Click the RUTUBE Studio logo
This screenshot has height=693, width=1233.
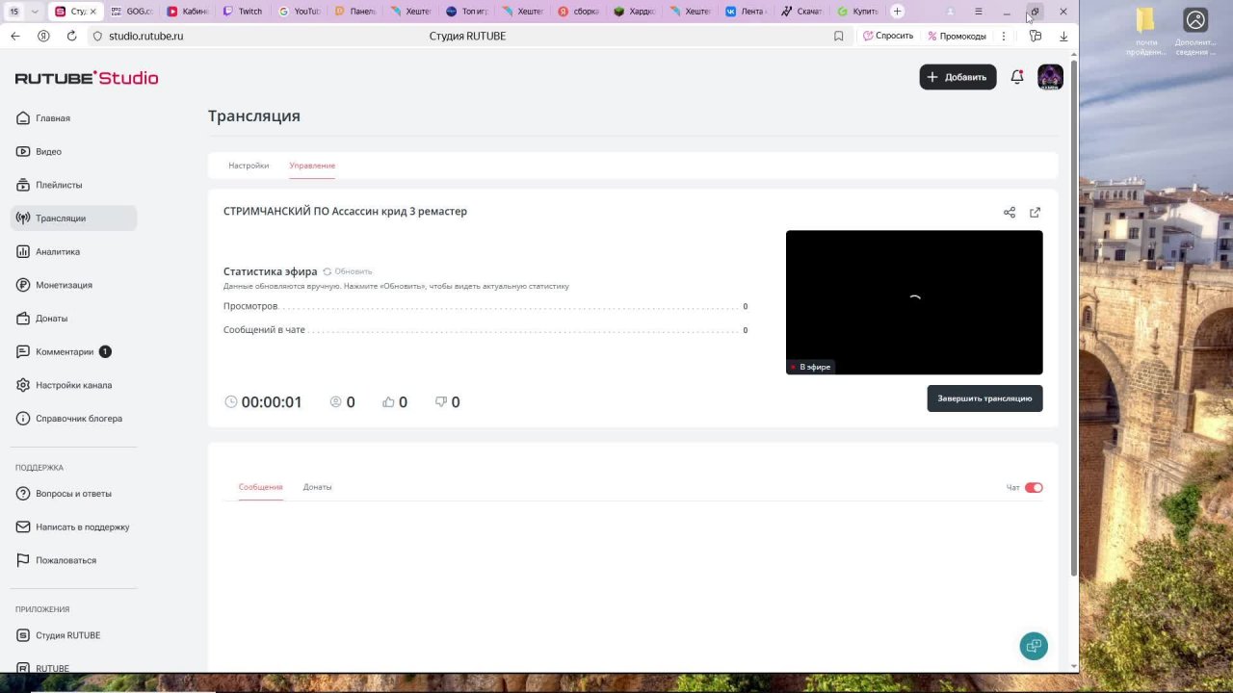click(x=87, y=78)
